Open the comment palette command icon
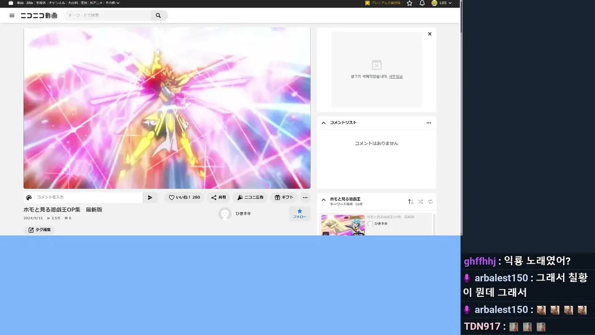This screenshot has height=335, width=595. [29, 197]
